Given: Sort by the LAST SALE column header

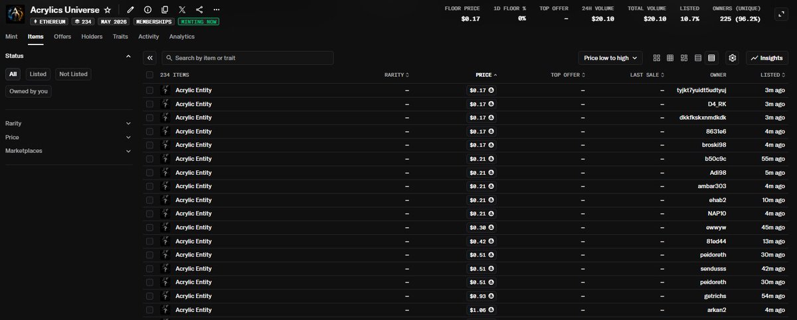Looking at the screenshot, I should 647,75.
